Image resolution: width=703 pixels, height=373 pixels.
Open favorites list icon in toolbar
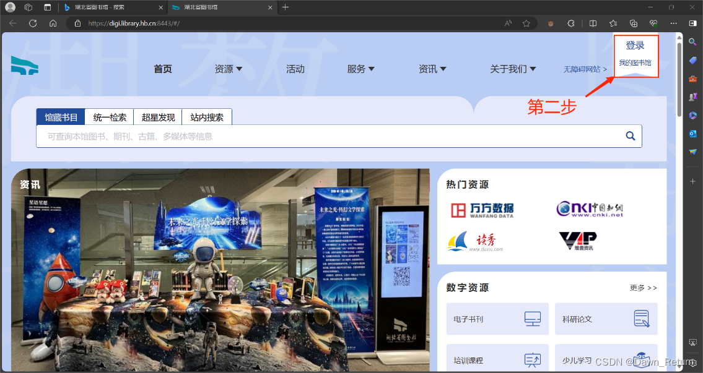(x=613, y=24)
